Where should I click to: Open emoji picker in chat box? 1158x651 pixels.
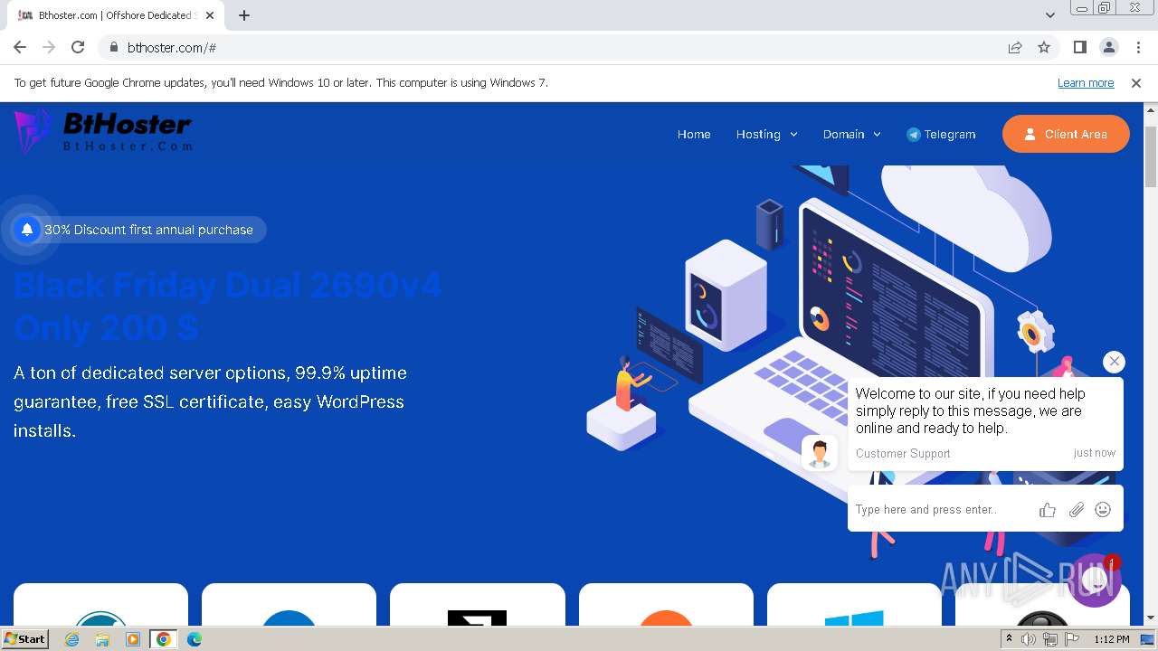click(1103, 510)
